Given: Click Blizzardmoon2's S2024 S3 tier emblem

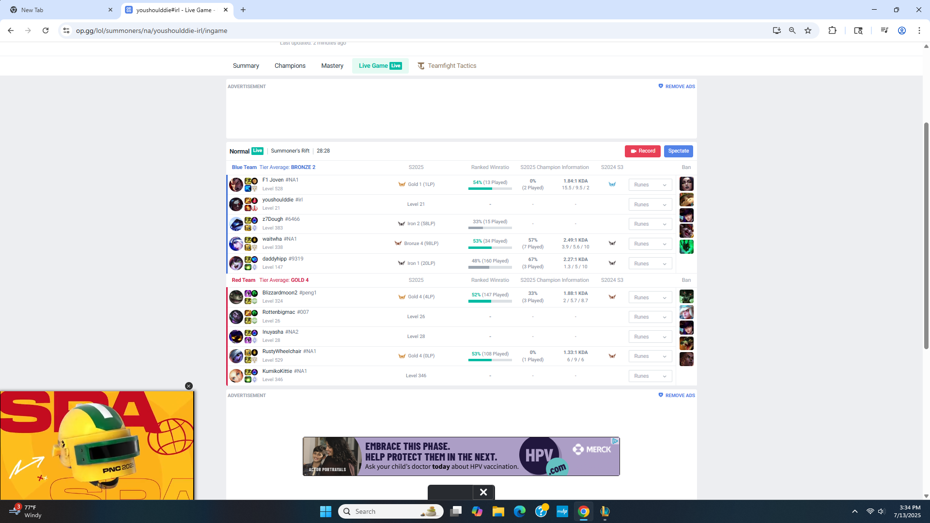Looking at the screenshot, I should pyautogui.click(x=612, y=297).
